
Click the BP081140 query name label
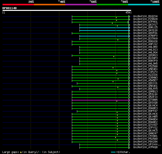click(10, 8)
